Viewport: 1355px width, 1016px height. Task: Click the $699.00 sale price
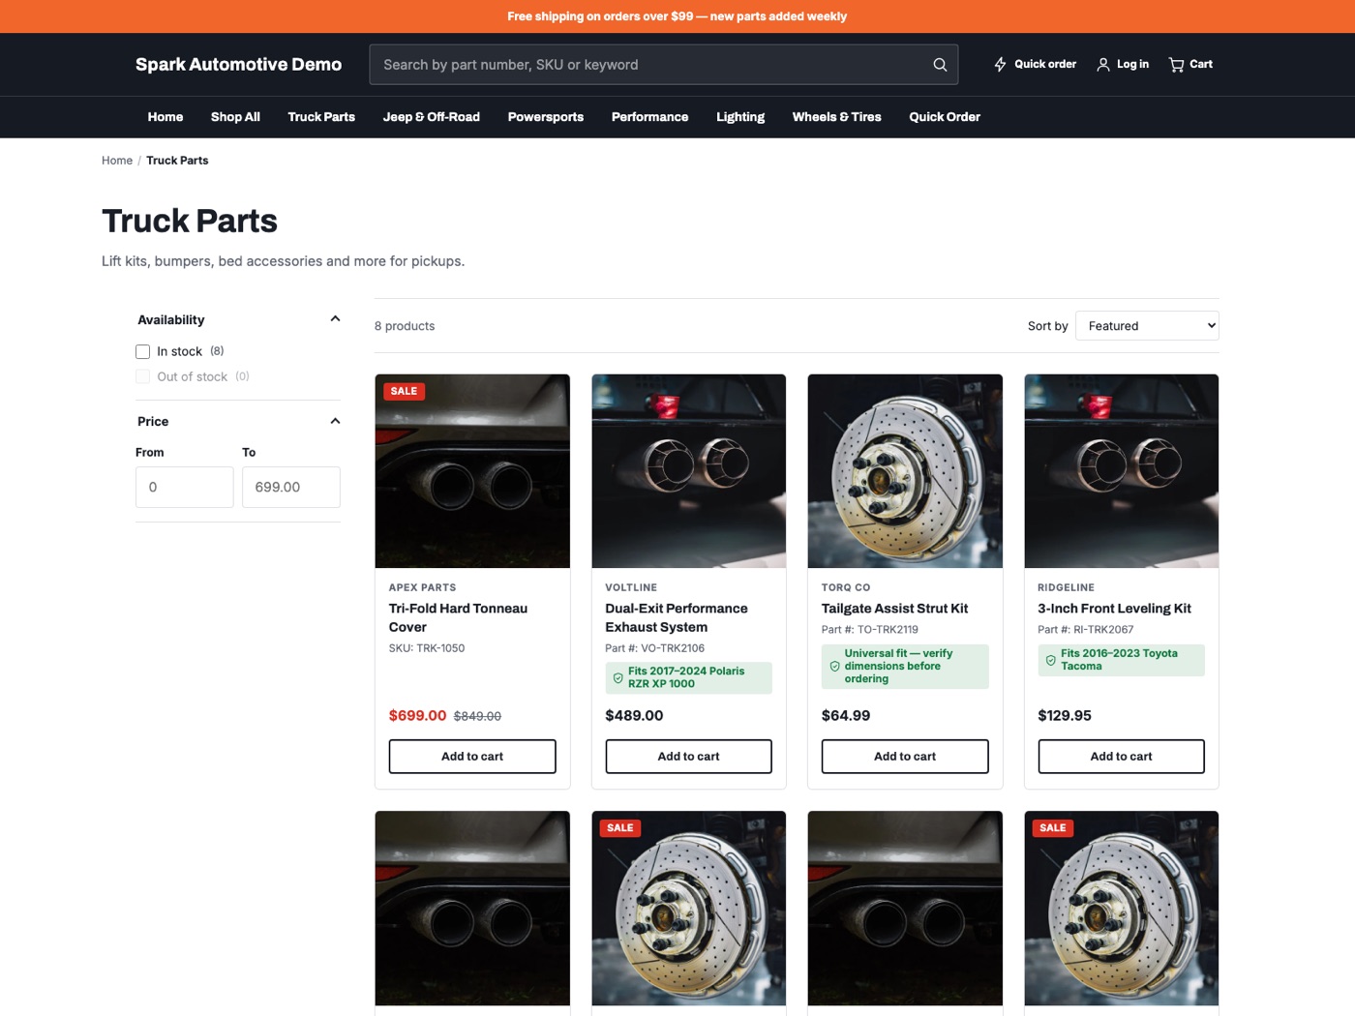[417, 716]
